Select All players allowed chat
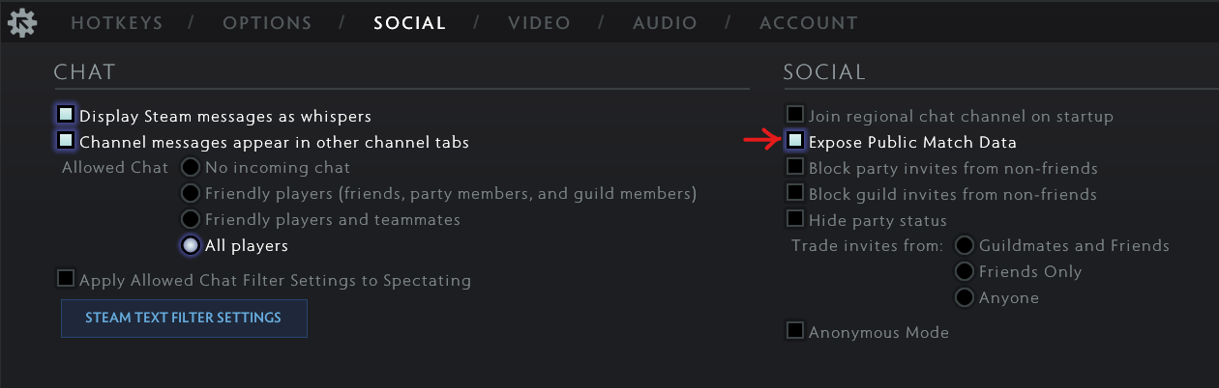This screenshot has height=388, width=1219. [191, 245]
